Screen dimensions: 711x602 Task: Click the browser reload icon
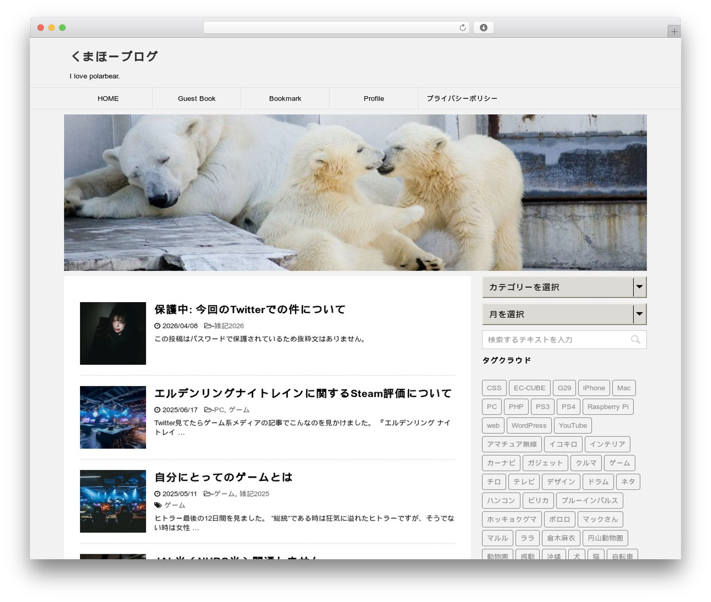tap(462, 28)
